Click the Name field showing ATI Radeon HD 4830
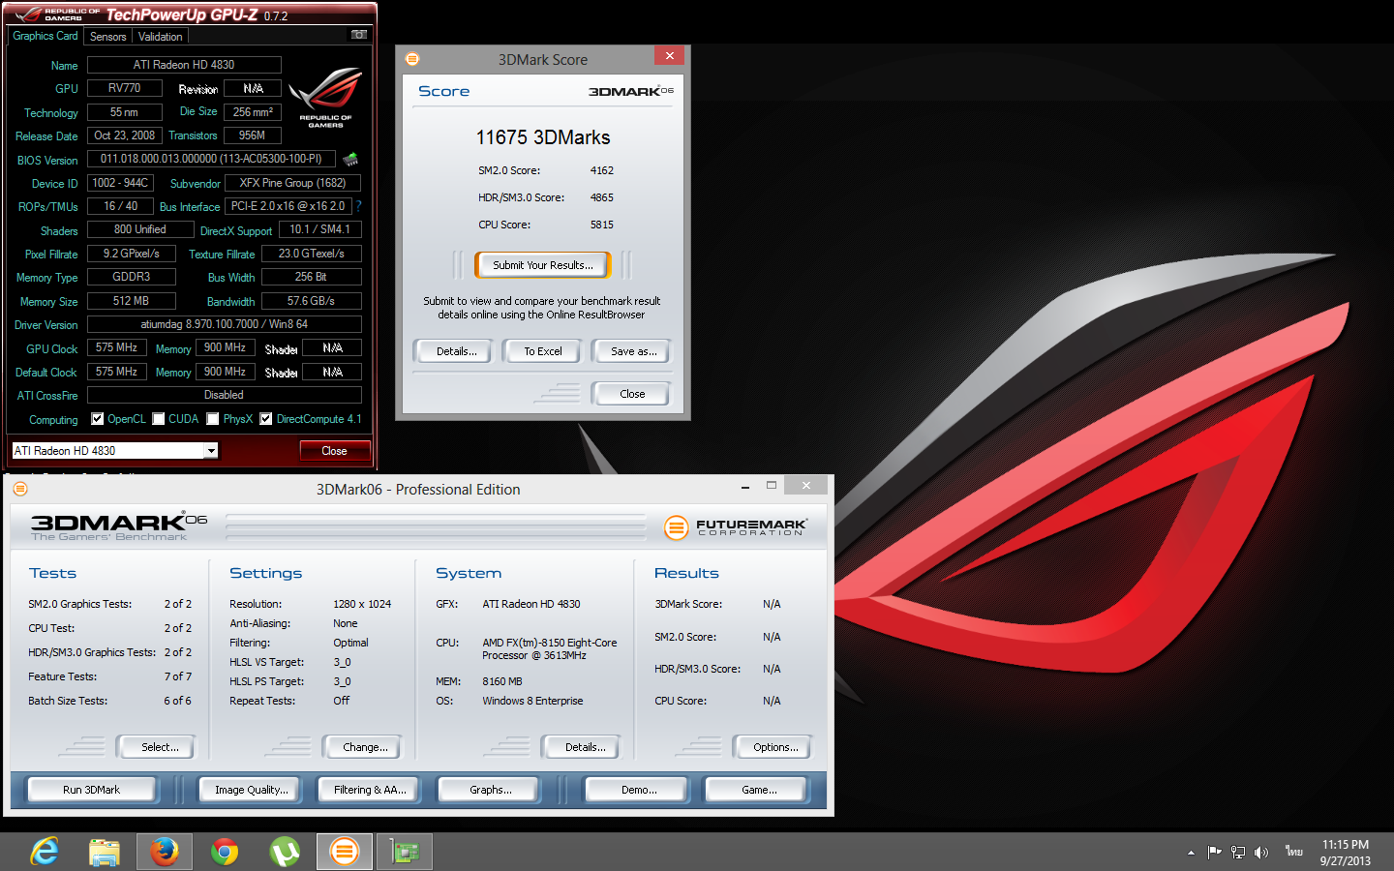Viewport: 1394px width, 871px height. tap(184, 65)
